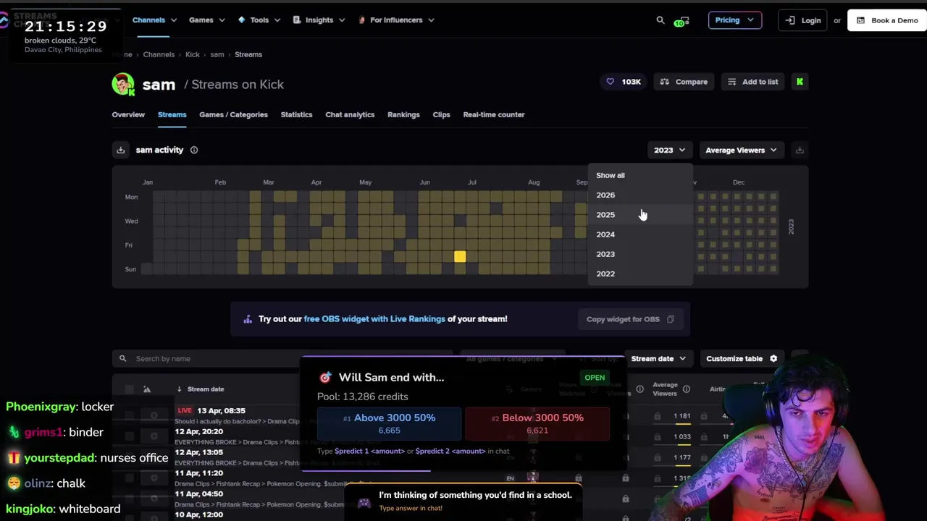Image resolution: width=927 pixels, height=521 pixels.
Task: Click the gear icon on Customize table
Action: point(773,359)
